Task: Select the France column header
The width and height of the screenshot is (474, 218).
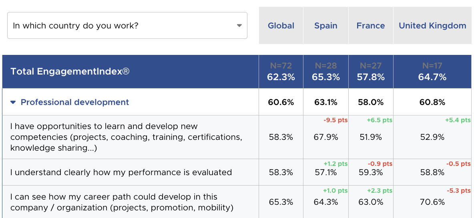Action: (x=371, y=26)
